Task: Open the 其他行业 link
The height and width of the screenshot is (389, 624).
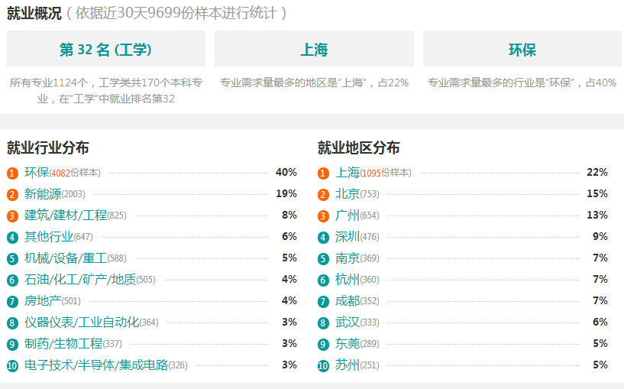Action: (x=49, y=237)
